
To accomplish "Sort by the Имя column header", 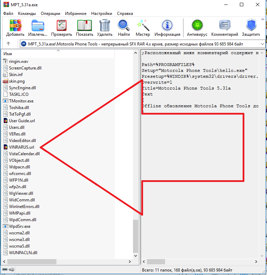I will (x=58, y=54).
